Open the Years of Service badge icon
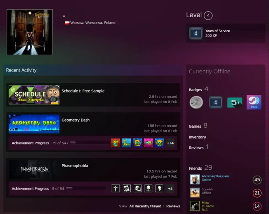Viewport: 269px width, 214px height. 196,33
